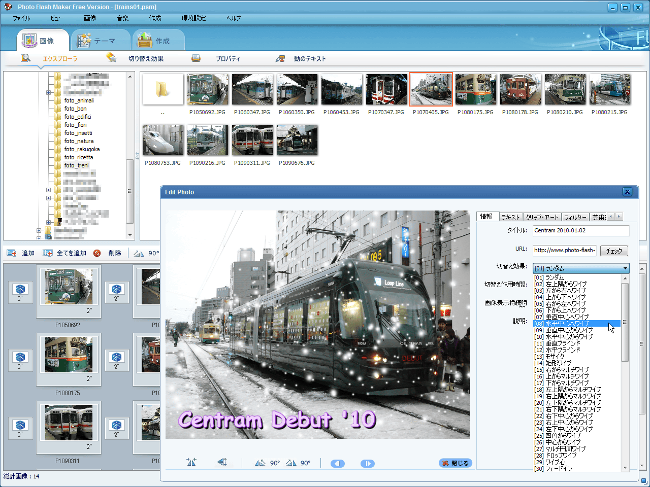
Task: Click the 削除 (Delete) icon
Action: (x=96, y=253)
